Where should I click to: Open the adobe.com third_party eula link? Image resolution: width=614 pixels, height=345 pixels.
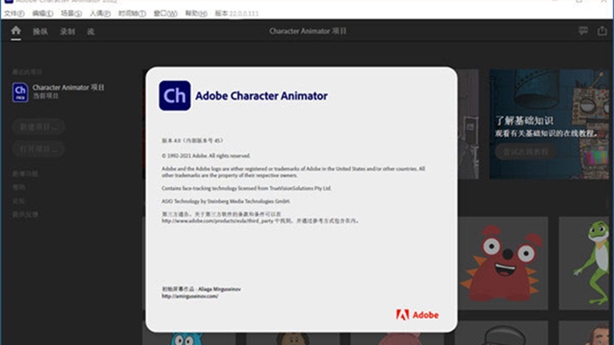[217, 221]
